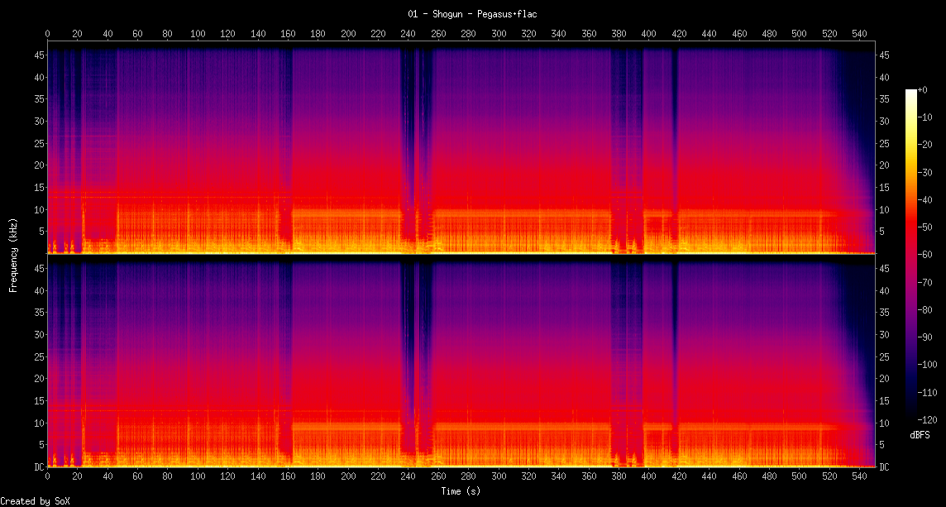Click the title '01 - Shogun - Pegasus.flac'
946x507 pixels.
pos(472,14)
